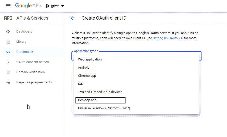227x137 pixels.
Task: Click the back arrow beside Create OAuth client ID
Action: pos(72,18)
